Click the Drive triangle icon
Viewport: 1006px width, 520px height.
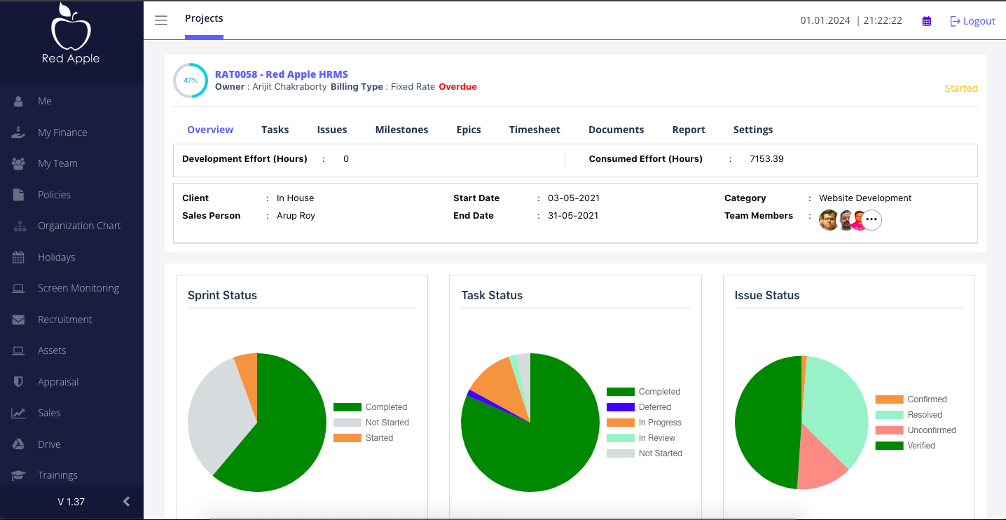pos(19,444)
